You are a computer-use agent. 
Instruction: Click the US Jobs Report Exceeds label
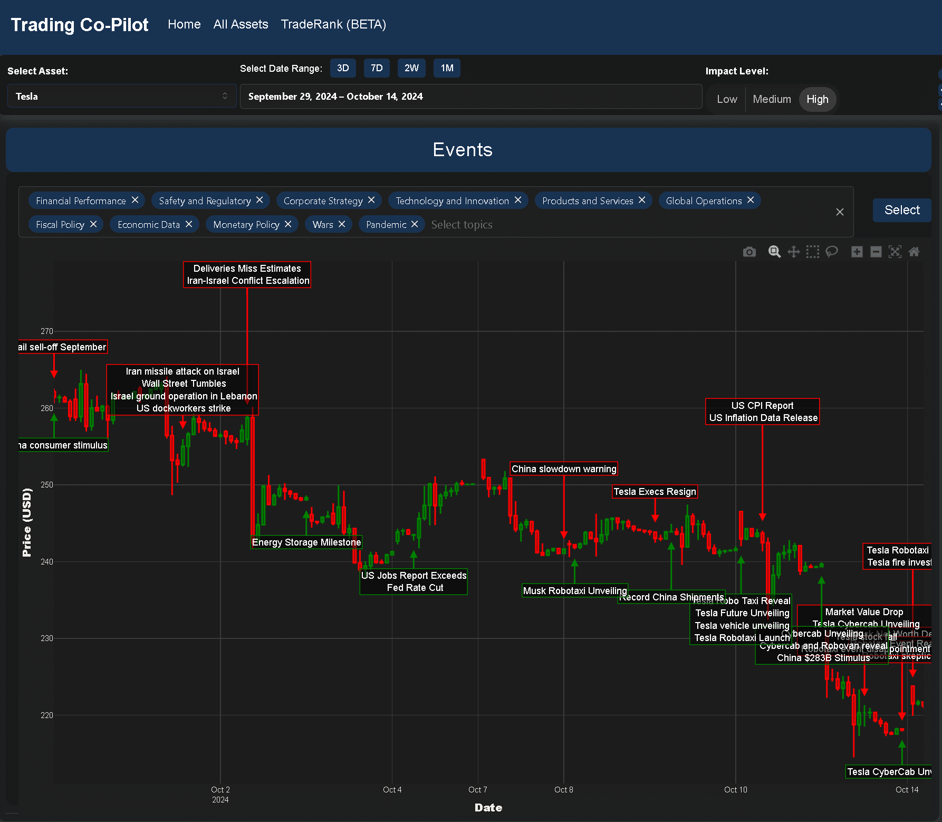pos(414,575)
